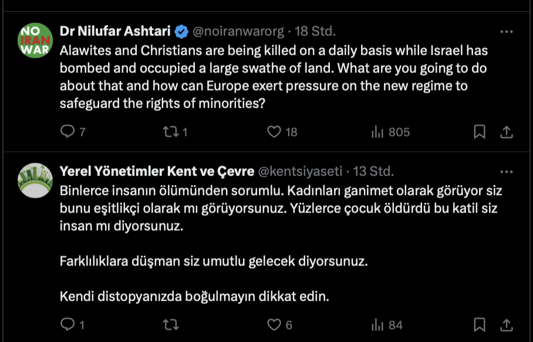This screenshot has width=533, height=342.
Task: Share Dr Nilufar Ashtari's tweet
Action: tap(506, 132)
